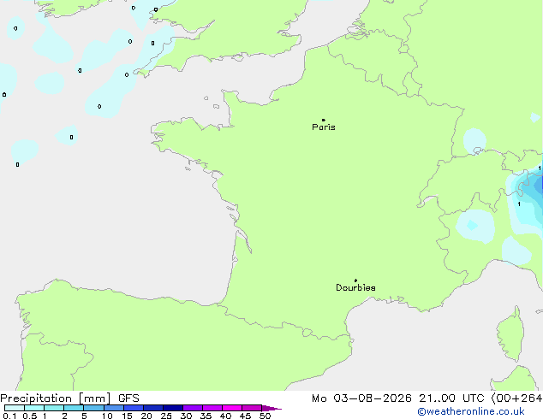Click the Precipitation [mm] GFS title
The width and height of the screenshot is (543, 419).
click(x=69, y=398)
